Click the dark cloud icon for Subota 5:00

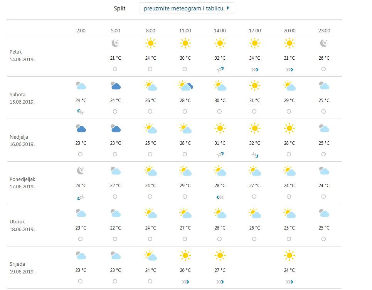click(x=116, y=85)
